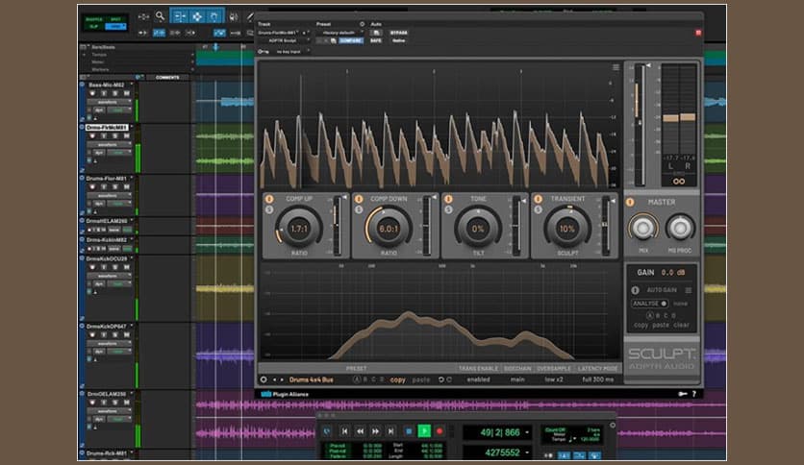Click the master link chain icon
The height and width of the screenshot is (465, 804).
(679, 182)
